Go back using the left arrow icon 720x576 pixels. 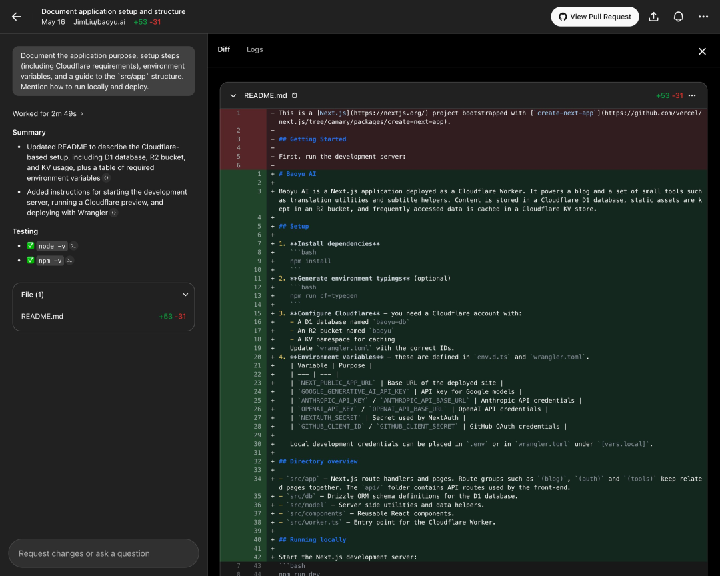click(17, 17)
